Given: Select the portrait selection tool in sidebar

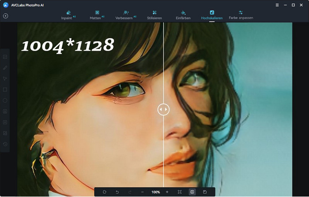Looking at the screenshot, I should pos(5,112).
